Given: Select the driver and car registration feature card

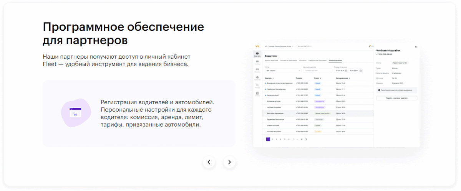Looking at the screenshot, I should tap(139, 114).
